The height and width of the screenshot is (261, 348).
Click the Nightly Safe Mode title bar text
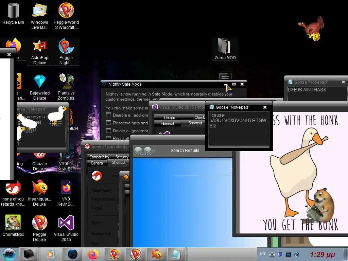point(125,84)
